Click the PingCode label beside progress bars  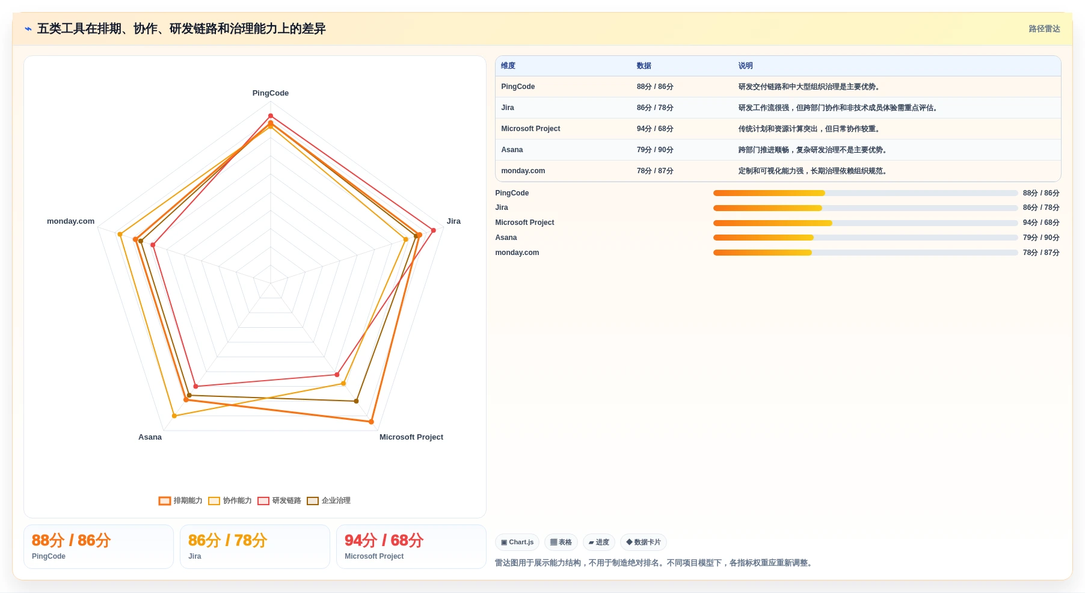[x=512, y=193]
